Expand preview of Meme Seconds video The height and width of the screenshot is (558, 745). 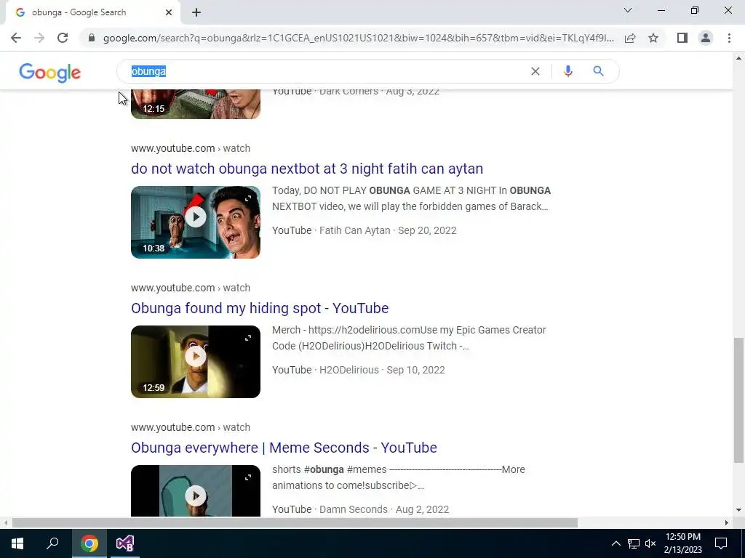click(x=248, y=477)
